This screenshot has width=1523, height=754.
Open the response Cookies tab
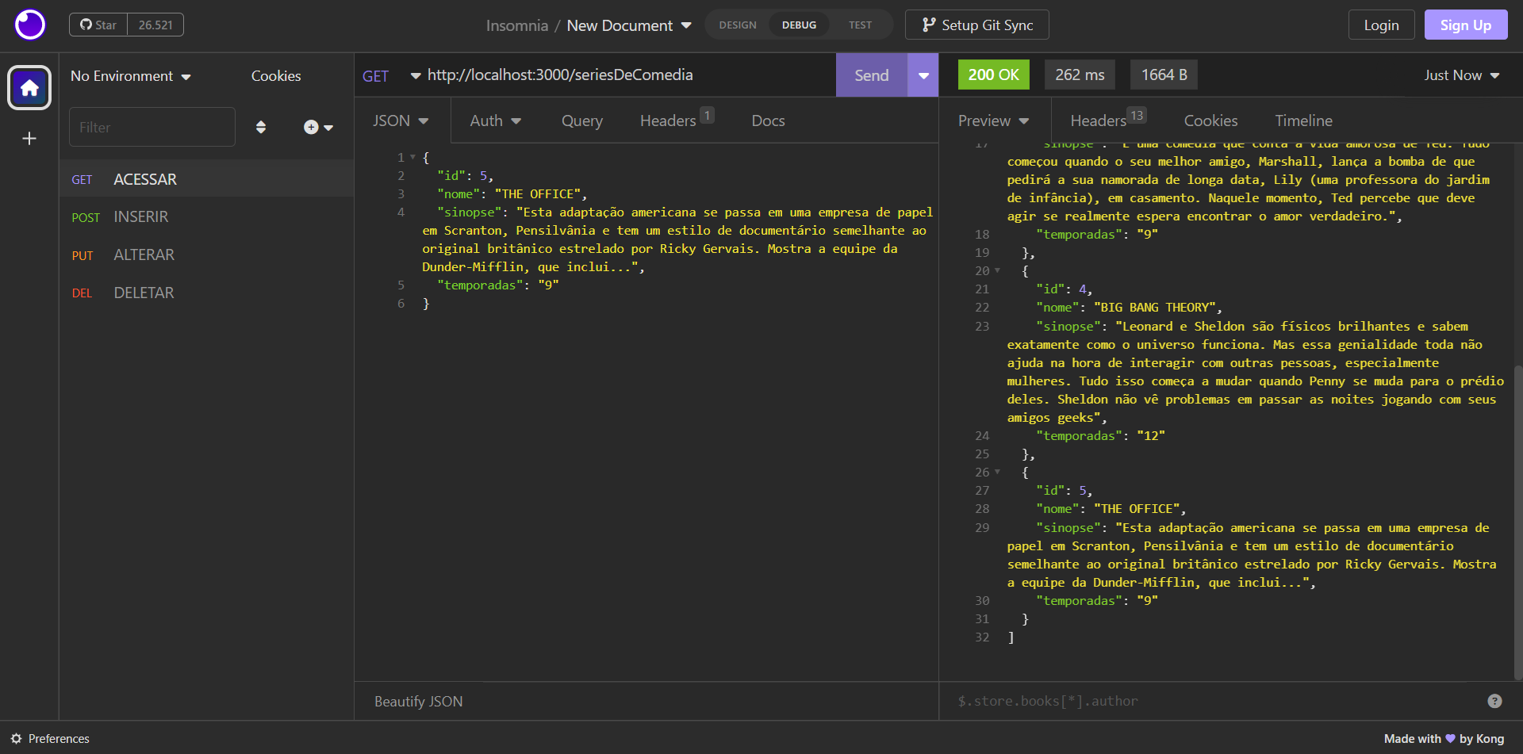(x=1210, y=121)
